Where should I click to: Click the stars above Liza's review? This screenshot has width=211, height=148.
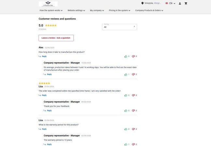(x=44, y=83)
